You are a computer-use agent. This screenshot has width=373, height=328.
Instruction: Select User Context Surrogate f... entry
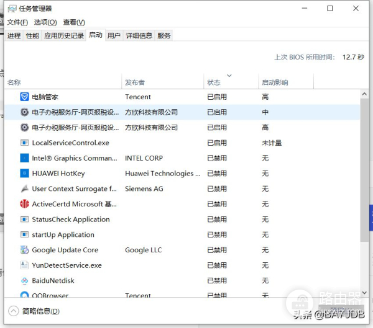click(x=74, y=188)
